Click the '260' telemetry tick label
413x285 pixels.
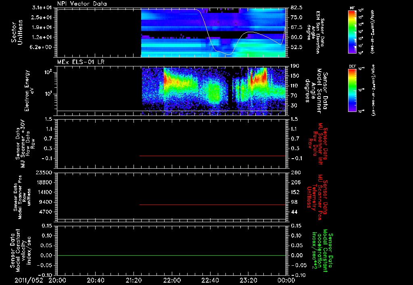coord(296,172)
